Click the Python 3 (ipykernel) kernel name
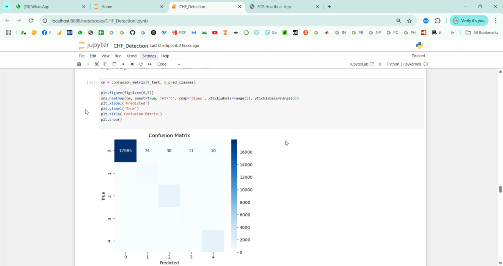This screenshot has width=503, height=266. (x=404, y=64)
